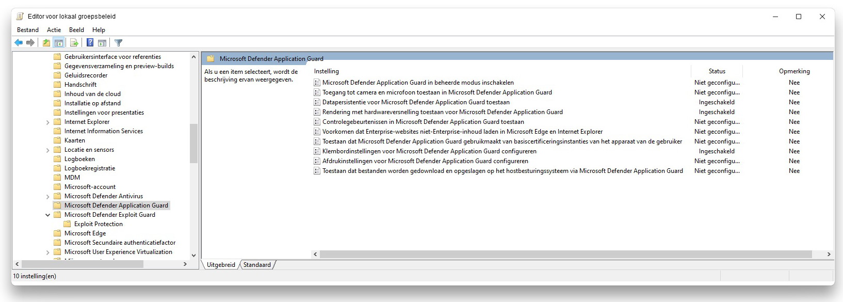Toggle the show/hide action pane icon
The height and width of the screenshot is (302, 843).
point(102,43)
